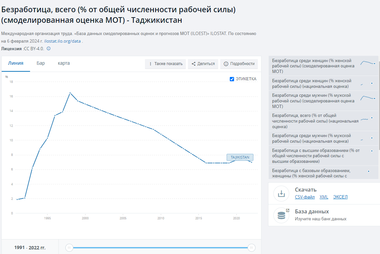Click the right handle of year range slider
This screenshot has height=254, width=380.
(x=251, y=248)
